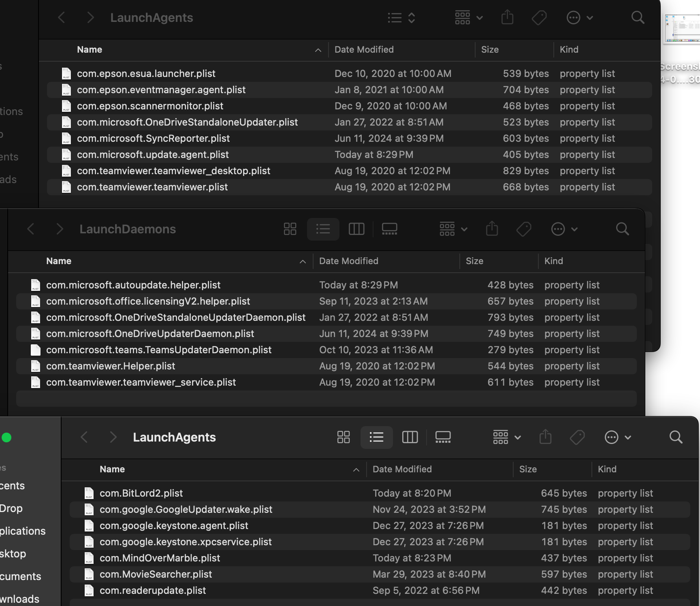Click the file icon beside com.microsoft.autoupdate.helper.plist
Screen dimensions: 700x606
pyautogui.click(x=36, y=285)
